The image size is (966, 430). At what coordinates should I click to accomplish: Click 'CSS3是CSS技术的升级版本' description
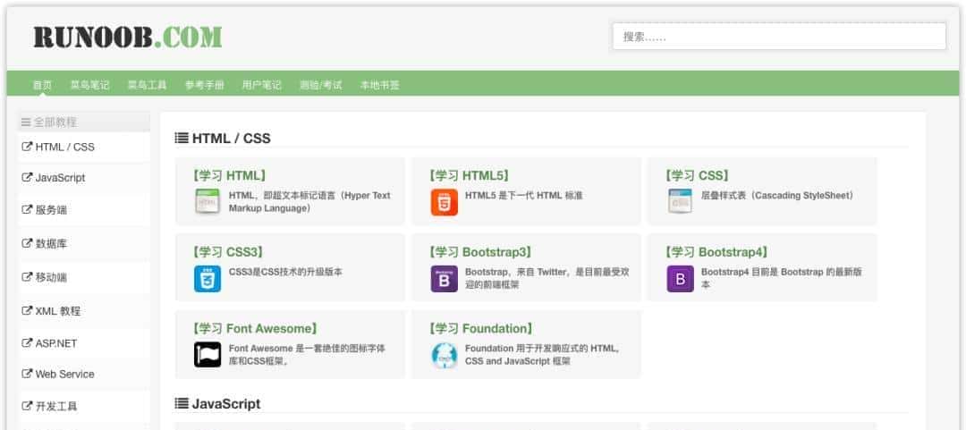pos(285,272)
